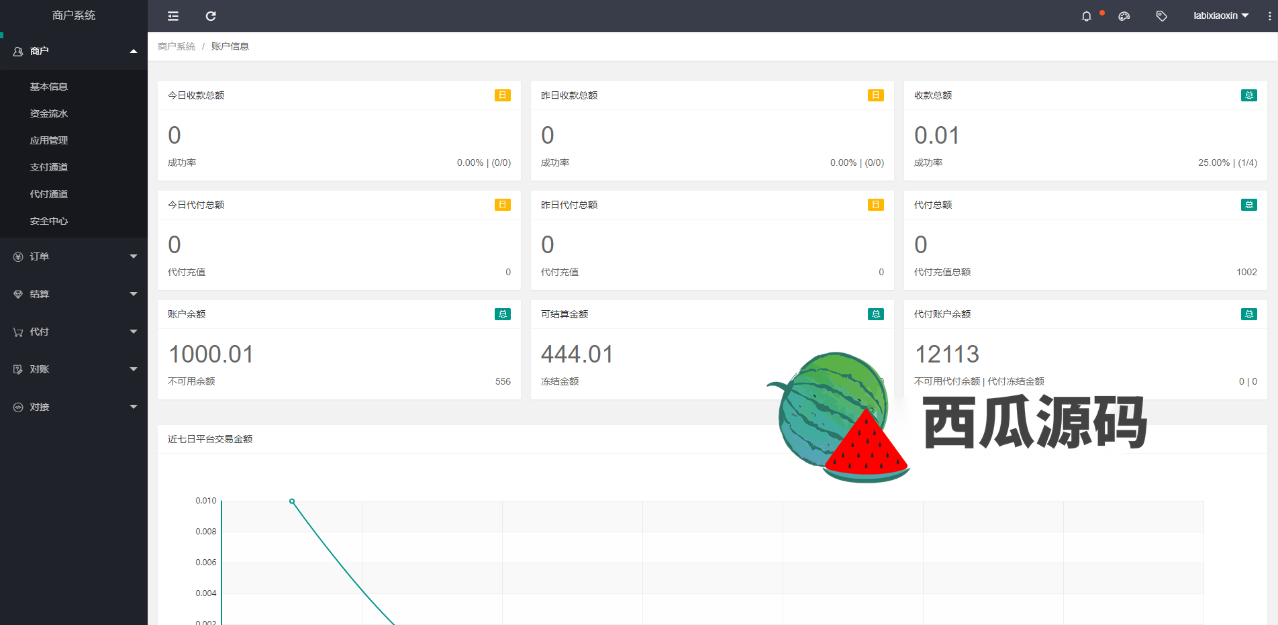Screen dimensions: 1278x625
Task: Open 代付通道 in sidebar
Action: click(49, 194)
